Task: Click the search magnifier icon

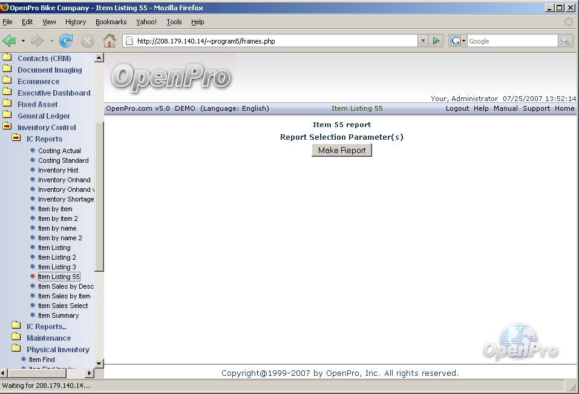Action: coord(565,41)
